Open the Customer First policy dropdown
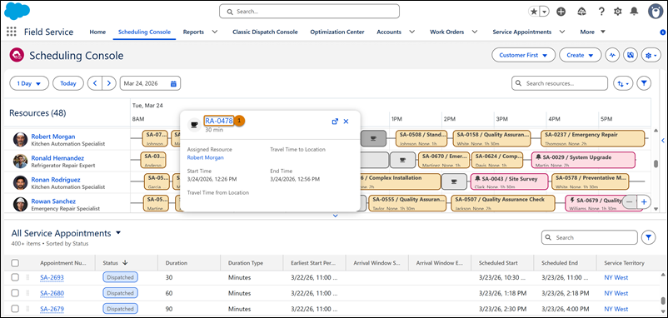Image resolution: width=668 pixels, height=318 pixels. [x=524, y=55]
